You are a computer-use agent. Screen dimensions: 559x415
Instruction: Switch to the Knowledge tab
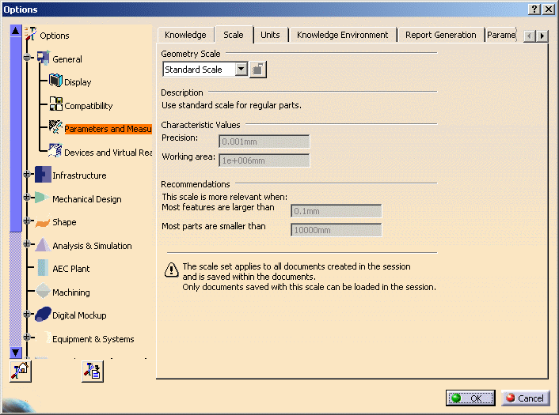(185, 35)
